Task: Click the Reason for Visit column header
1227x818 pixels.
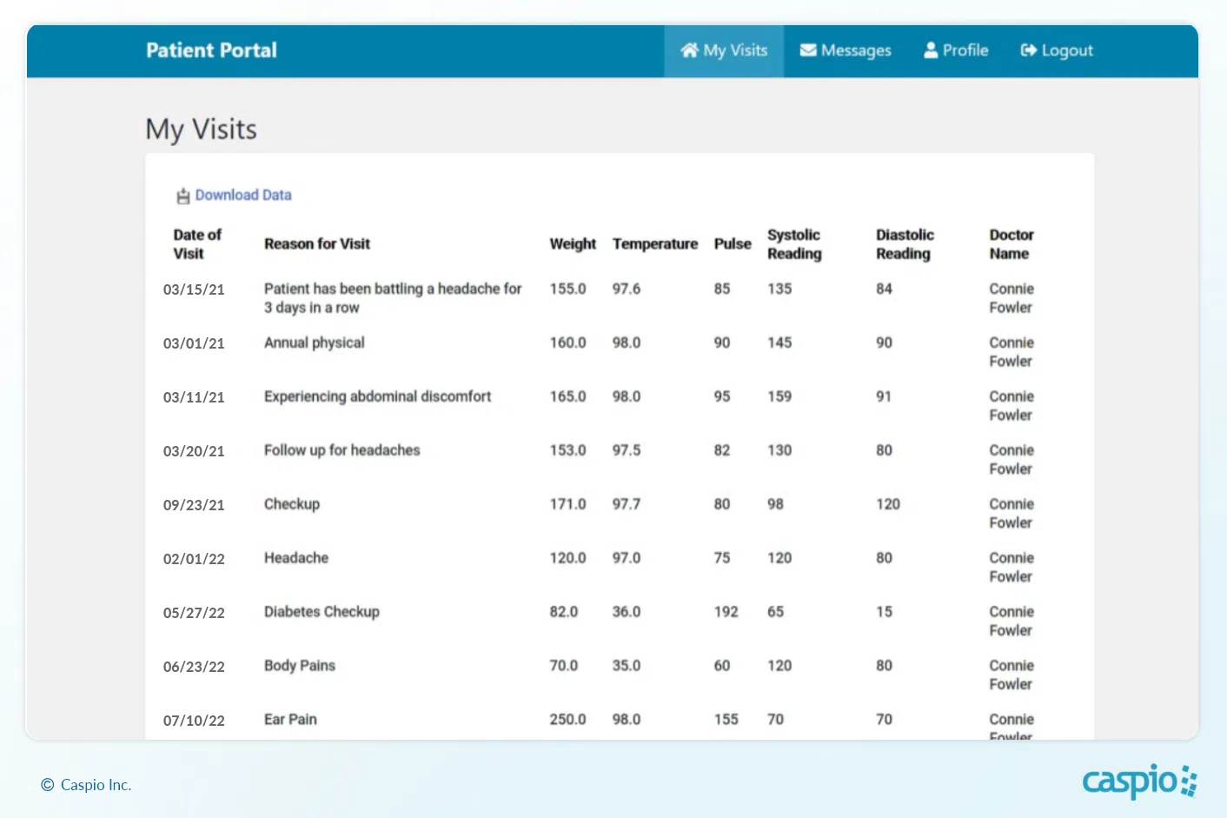Action: point(317,244)
